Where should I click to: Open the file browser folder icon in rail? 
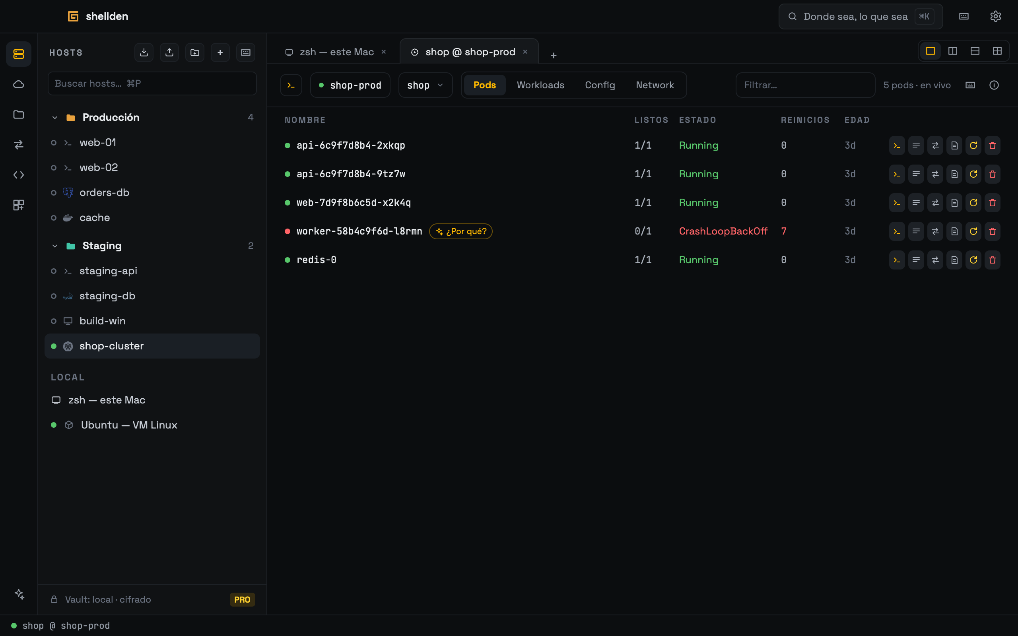click(x=19, y=114)
